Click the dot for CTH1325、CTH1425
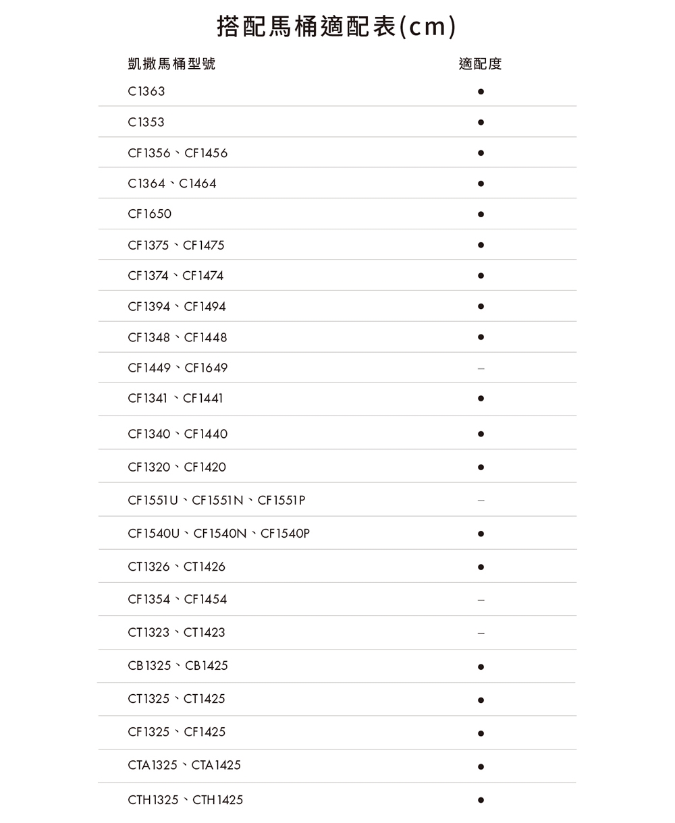 [480, 800]
